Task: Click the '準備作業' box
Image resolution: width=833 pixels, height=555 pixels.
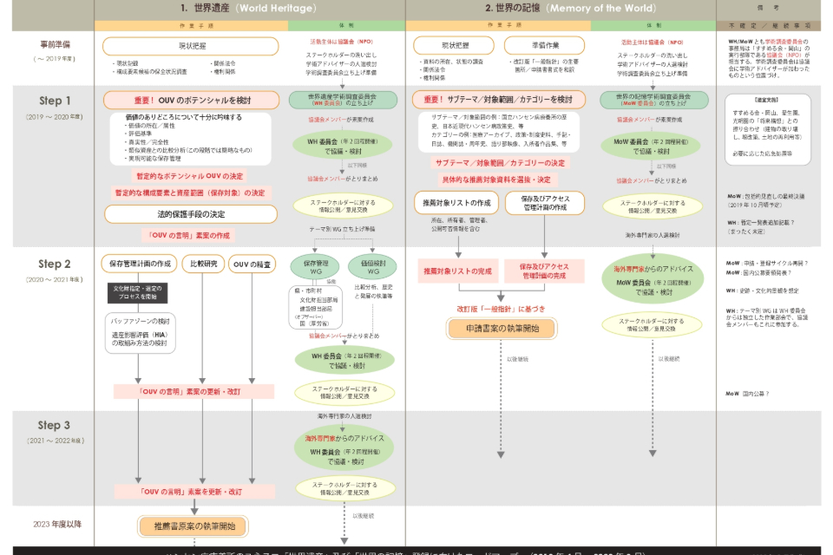Action: pos(545,46)
